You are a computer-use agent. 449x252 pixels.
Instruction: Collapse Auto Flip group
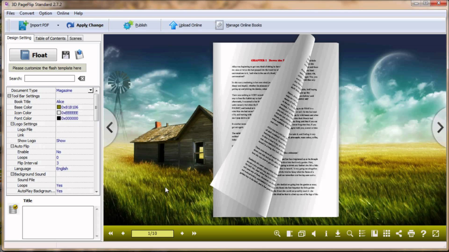pyautogui.click(x=12, y=146)
